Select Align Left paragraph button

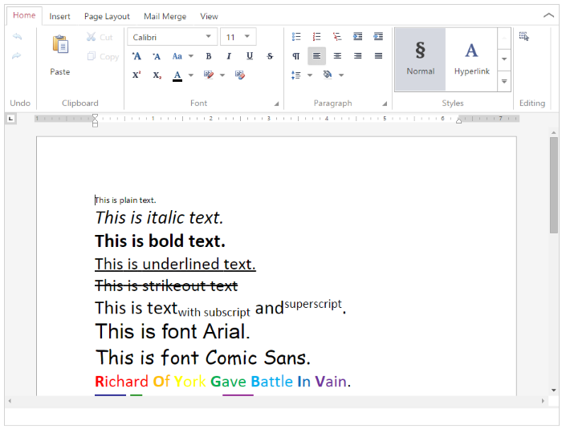316,56
